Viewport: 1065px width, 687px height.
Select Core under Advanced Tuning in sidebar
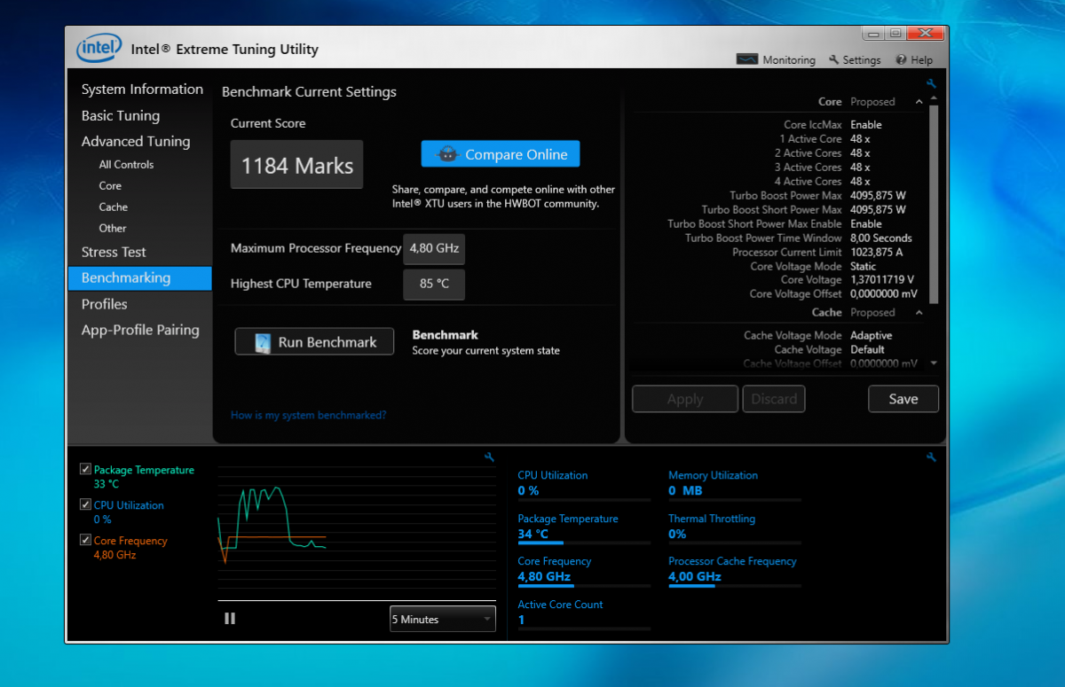[110, 186]
